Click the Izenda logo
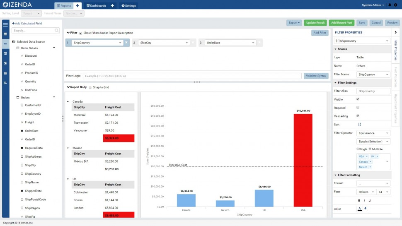 point(17,5)
